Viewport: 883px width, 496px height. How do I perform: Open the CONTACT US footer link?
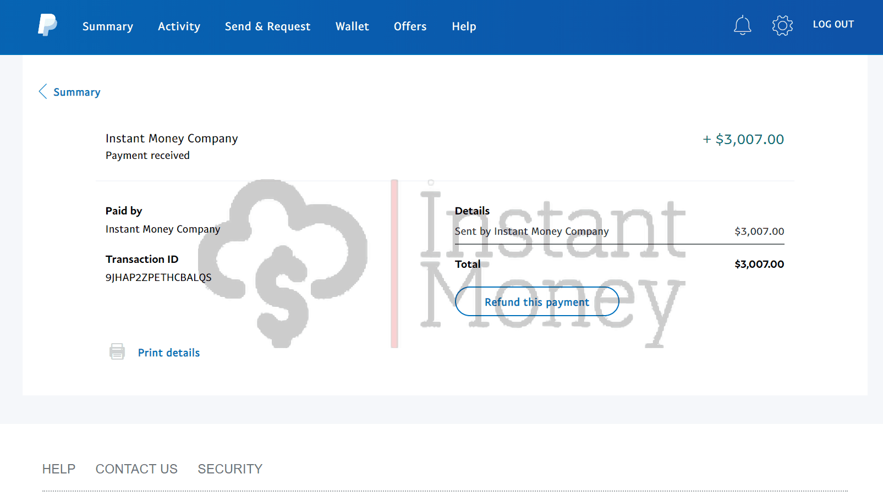136,469
